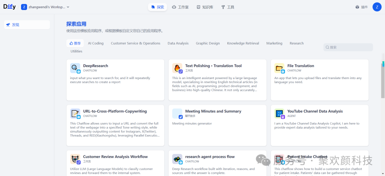
Task: Open URL-to-Cross-Platform-Copywriting template title
Action: click(x=115, y=111)
